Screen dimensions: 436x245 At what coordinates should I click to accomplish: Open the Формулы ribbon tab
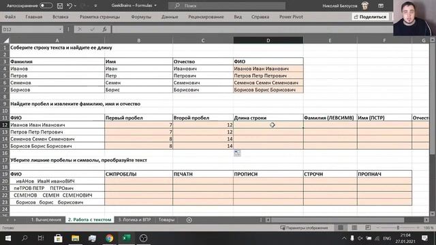pyautogui.click(x=141, y=16)
